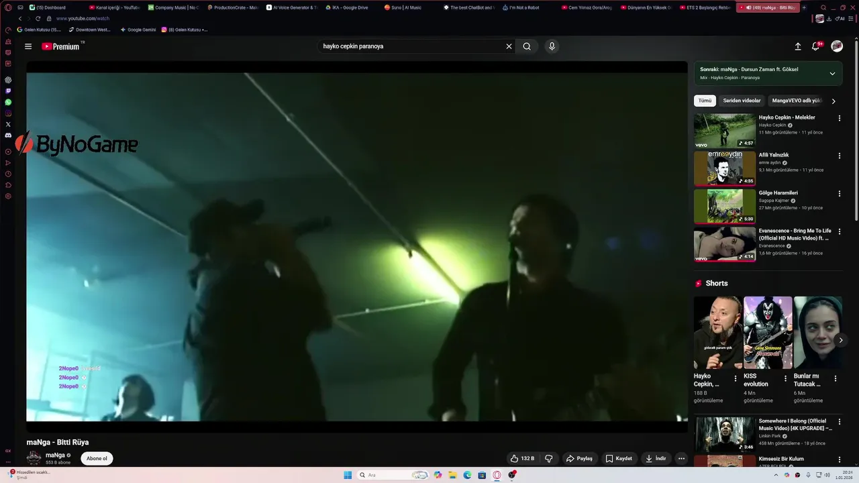The height and width of the screenshot is (483, 859).
Task: Open more actions three-dot menu under video
Action: pyautogui.click(x=681, y=458)
